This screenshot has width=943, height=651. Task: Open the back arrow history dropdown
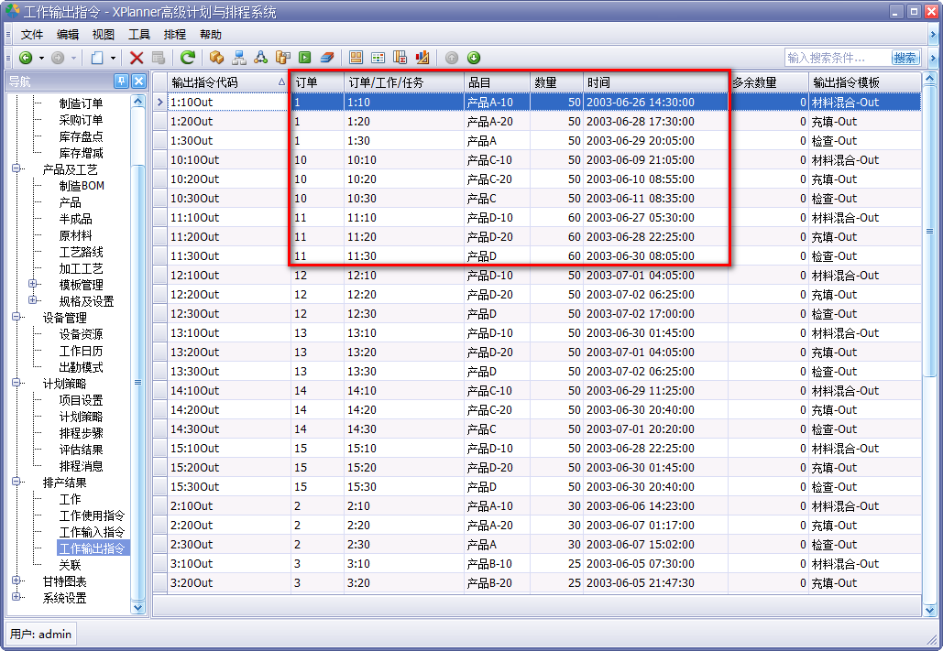[x=41, y=58]
